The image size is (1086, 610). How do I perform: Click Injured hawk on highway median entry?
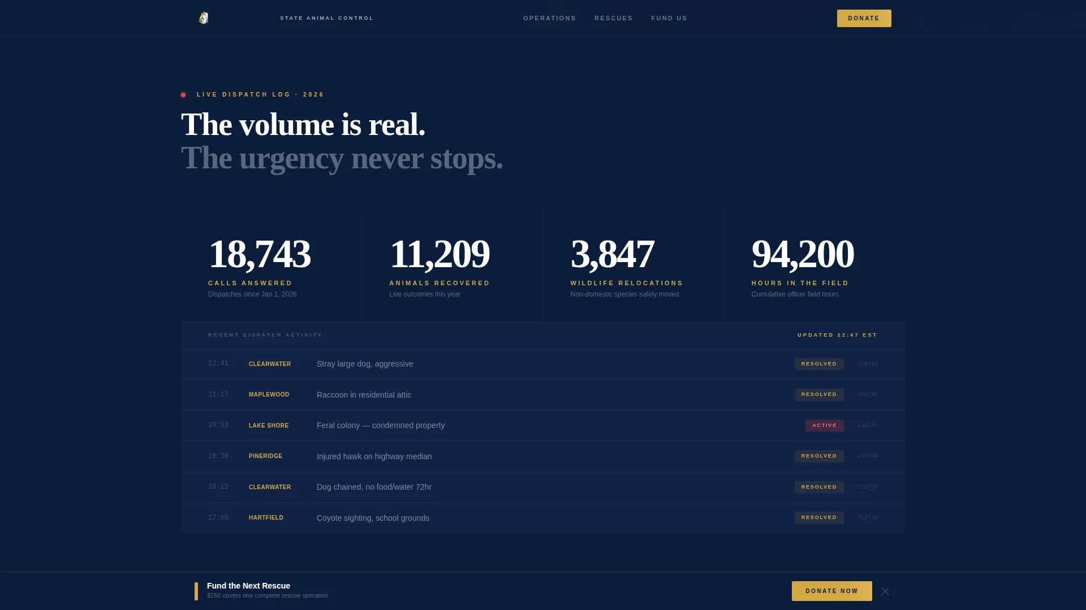point(374,456)
